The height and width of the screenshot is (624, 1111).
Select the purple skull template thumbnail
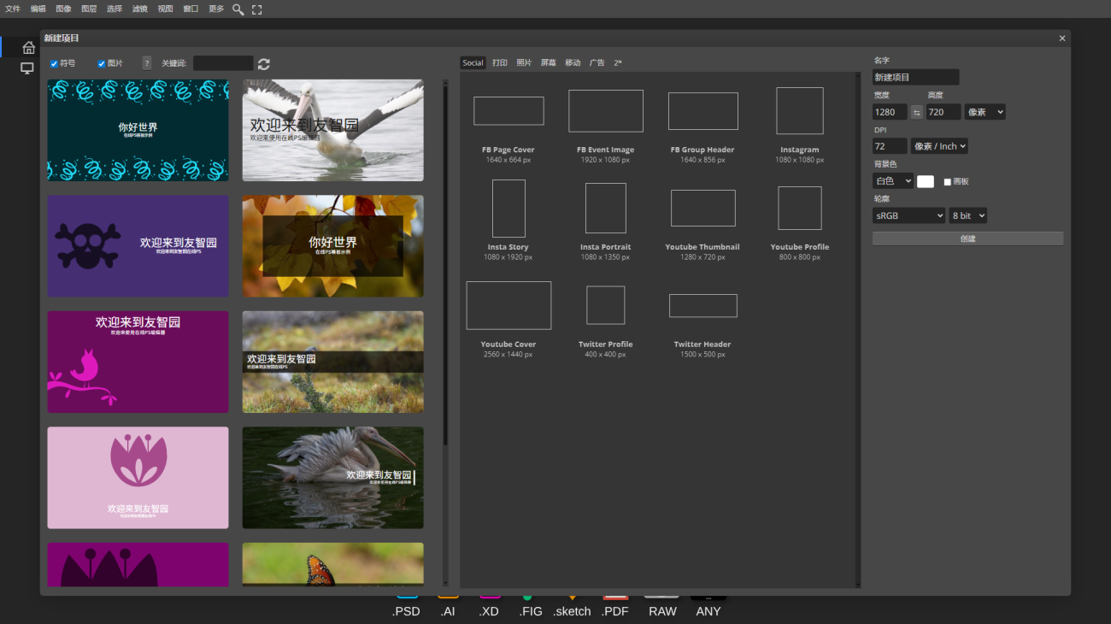tap(138, 246)
